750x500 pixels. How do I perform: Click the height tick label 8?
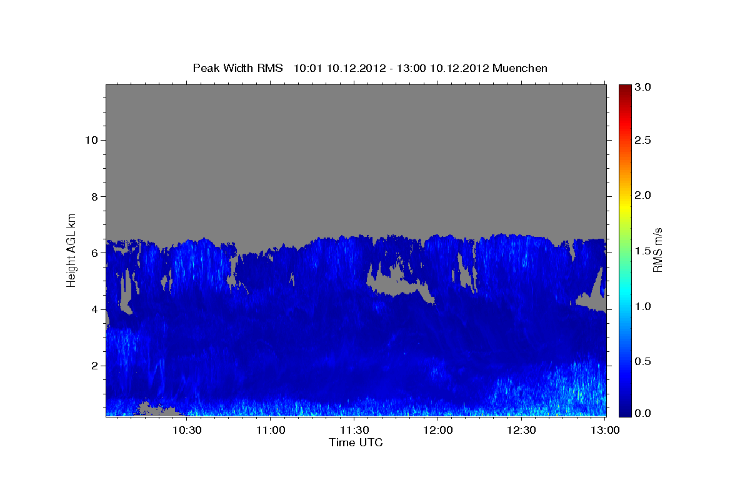[93, 196]
